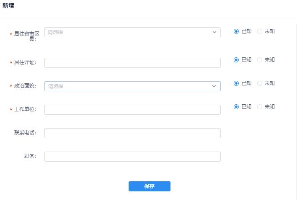This screenshot has height=201, width=297.
Task: Select 未知 radio for 居住省市区县
Action: (x=260, y=31)
